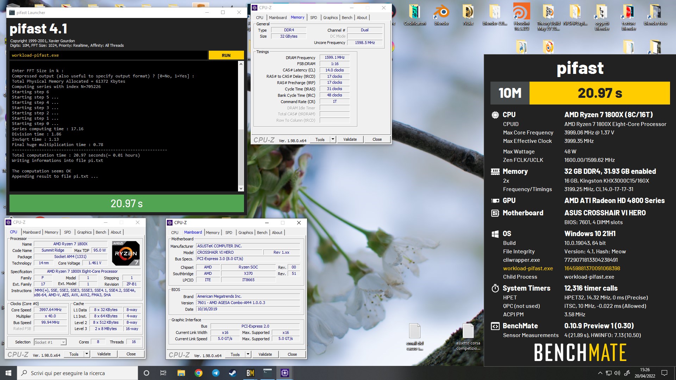
Task: Click the BENCHMATE logo at panel bottom
Action: 580,353
